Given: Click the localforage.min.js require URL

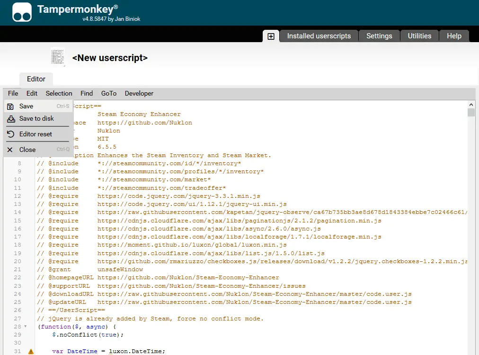Looking at the screenshot, I should point(239,237).
